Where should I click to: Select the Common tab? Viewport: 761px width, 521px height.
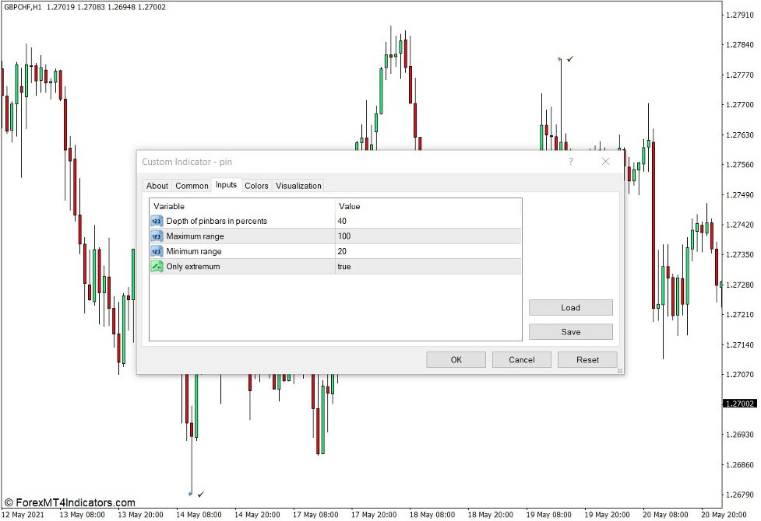[192, 186]
